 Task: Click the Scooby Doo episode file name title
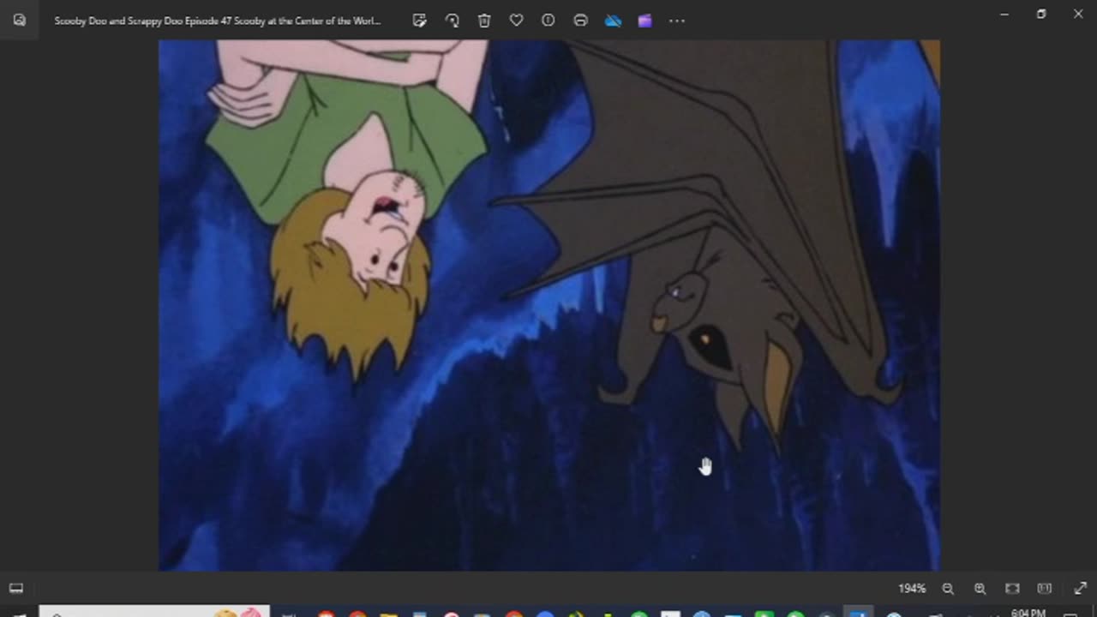[x=218, y=21]
